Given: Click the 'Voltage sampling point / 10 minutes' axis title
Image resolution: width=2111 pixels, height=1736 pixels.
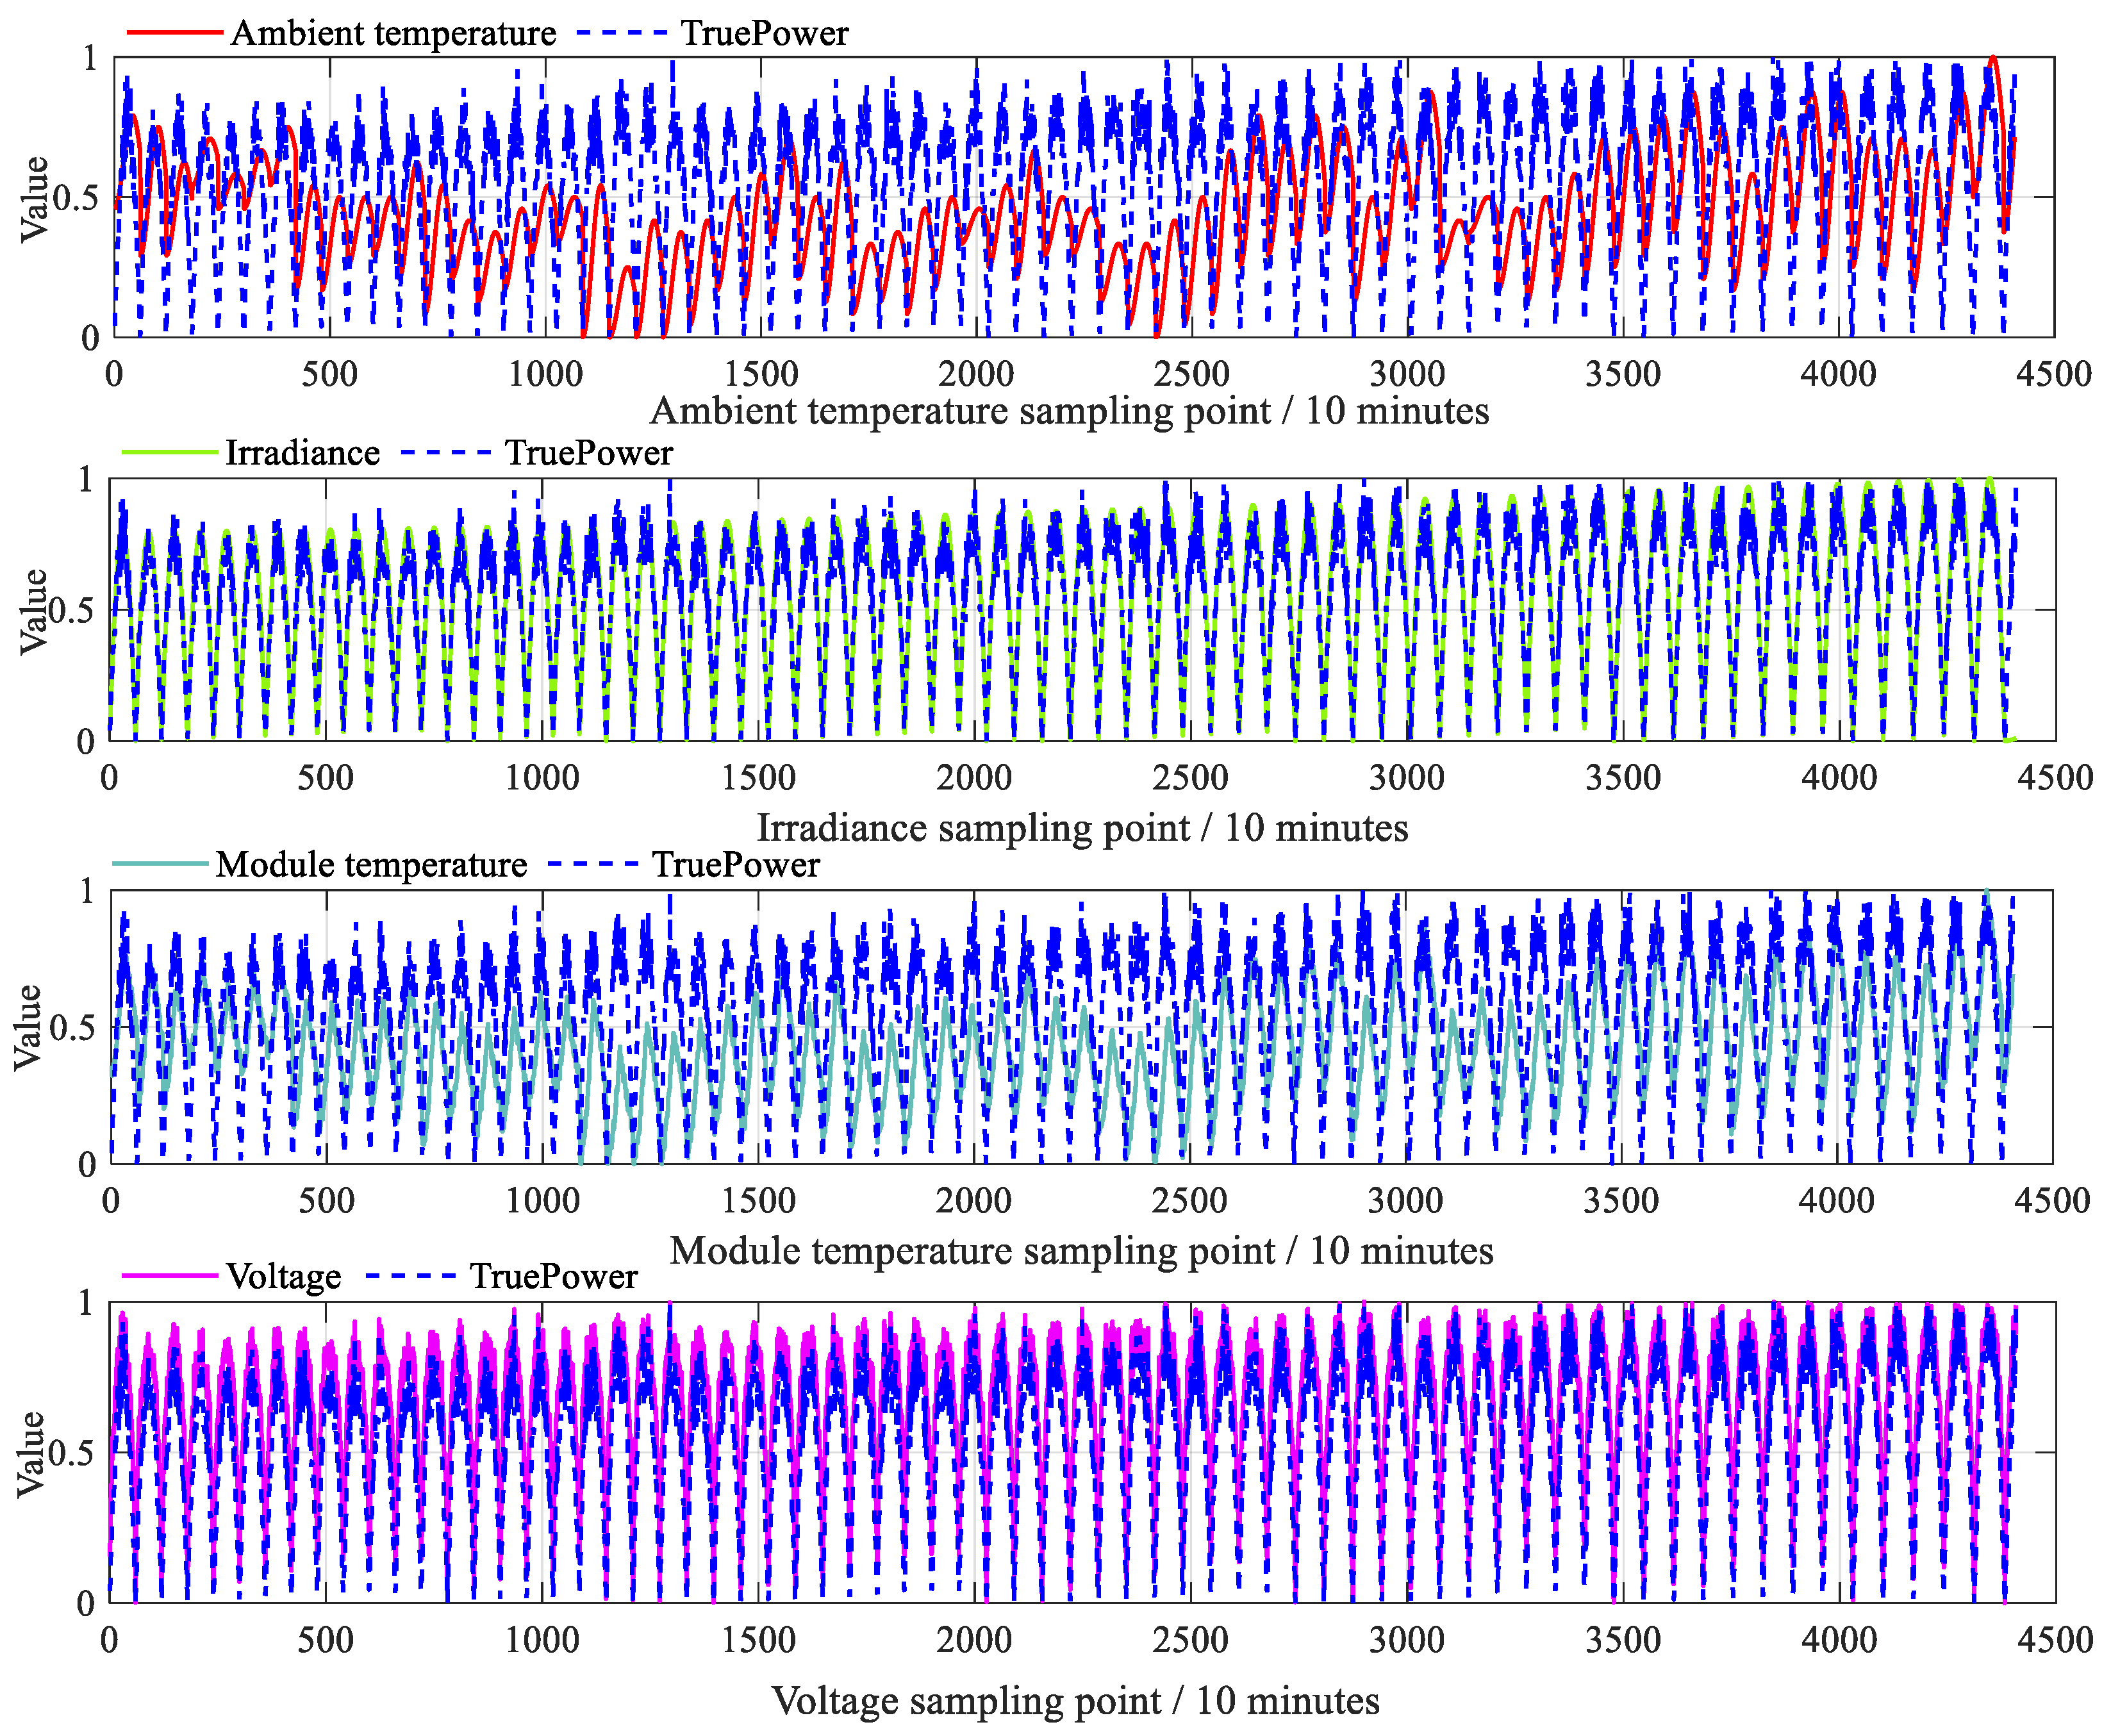Looking at the screenshot, I should point(1075,1701).
